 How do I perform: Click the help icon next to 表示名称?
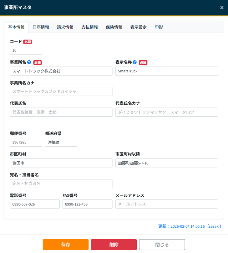tap(135, 62)
